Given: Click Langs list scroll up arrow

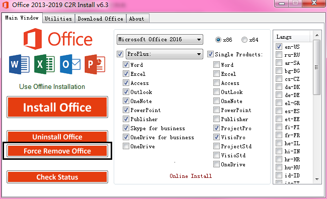Looking at the screenshot, I should coord(317,35).
